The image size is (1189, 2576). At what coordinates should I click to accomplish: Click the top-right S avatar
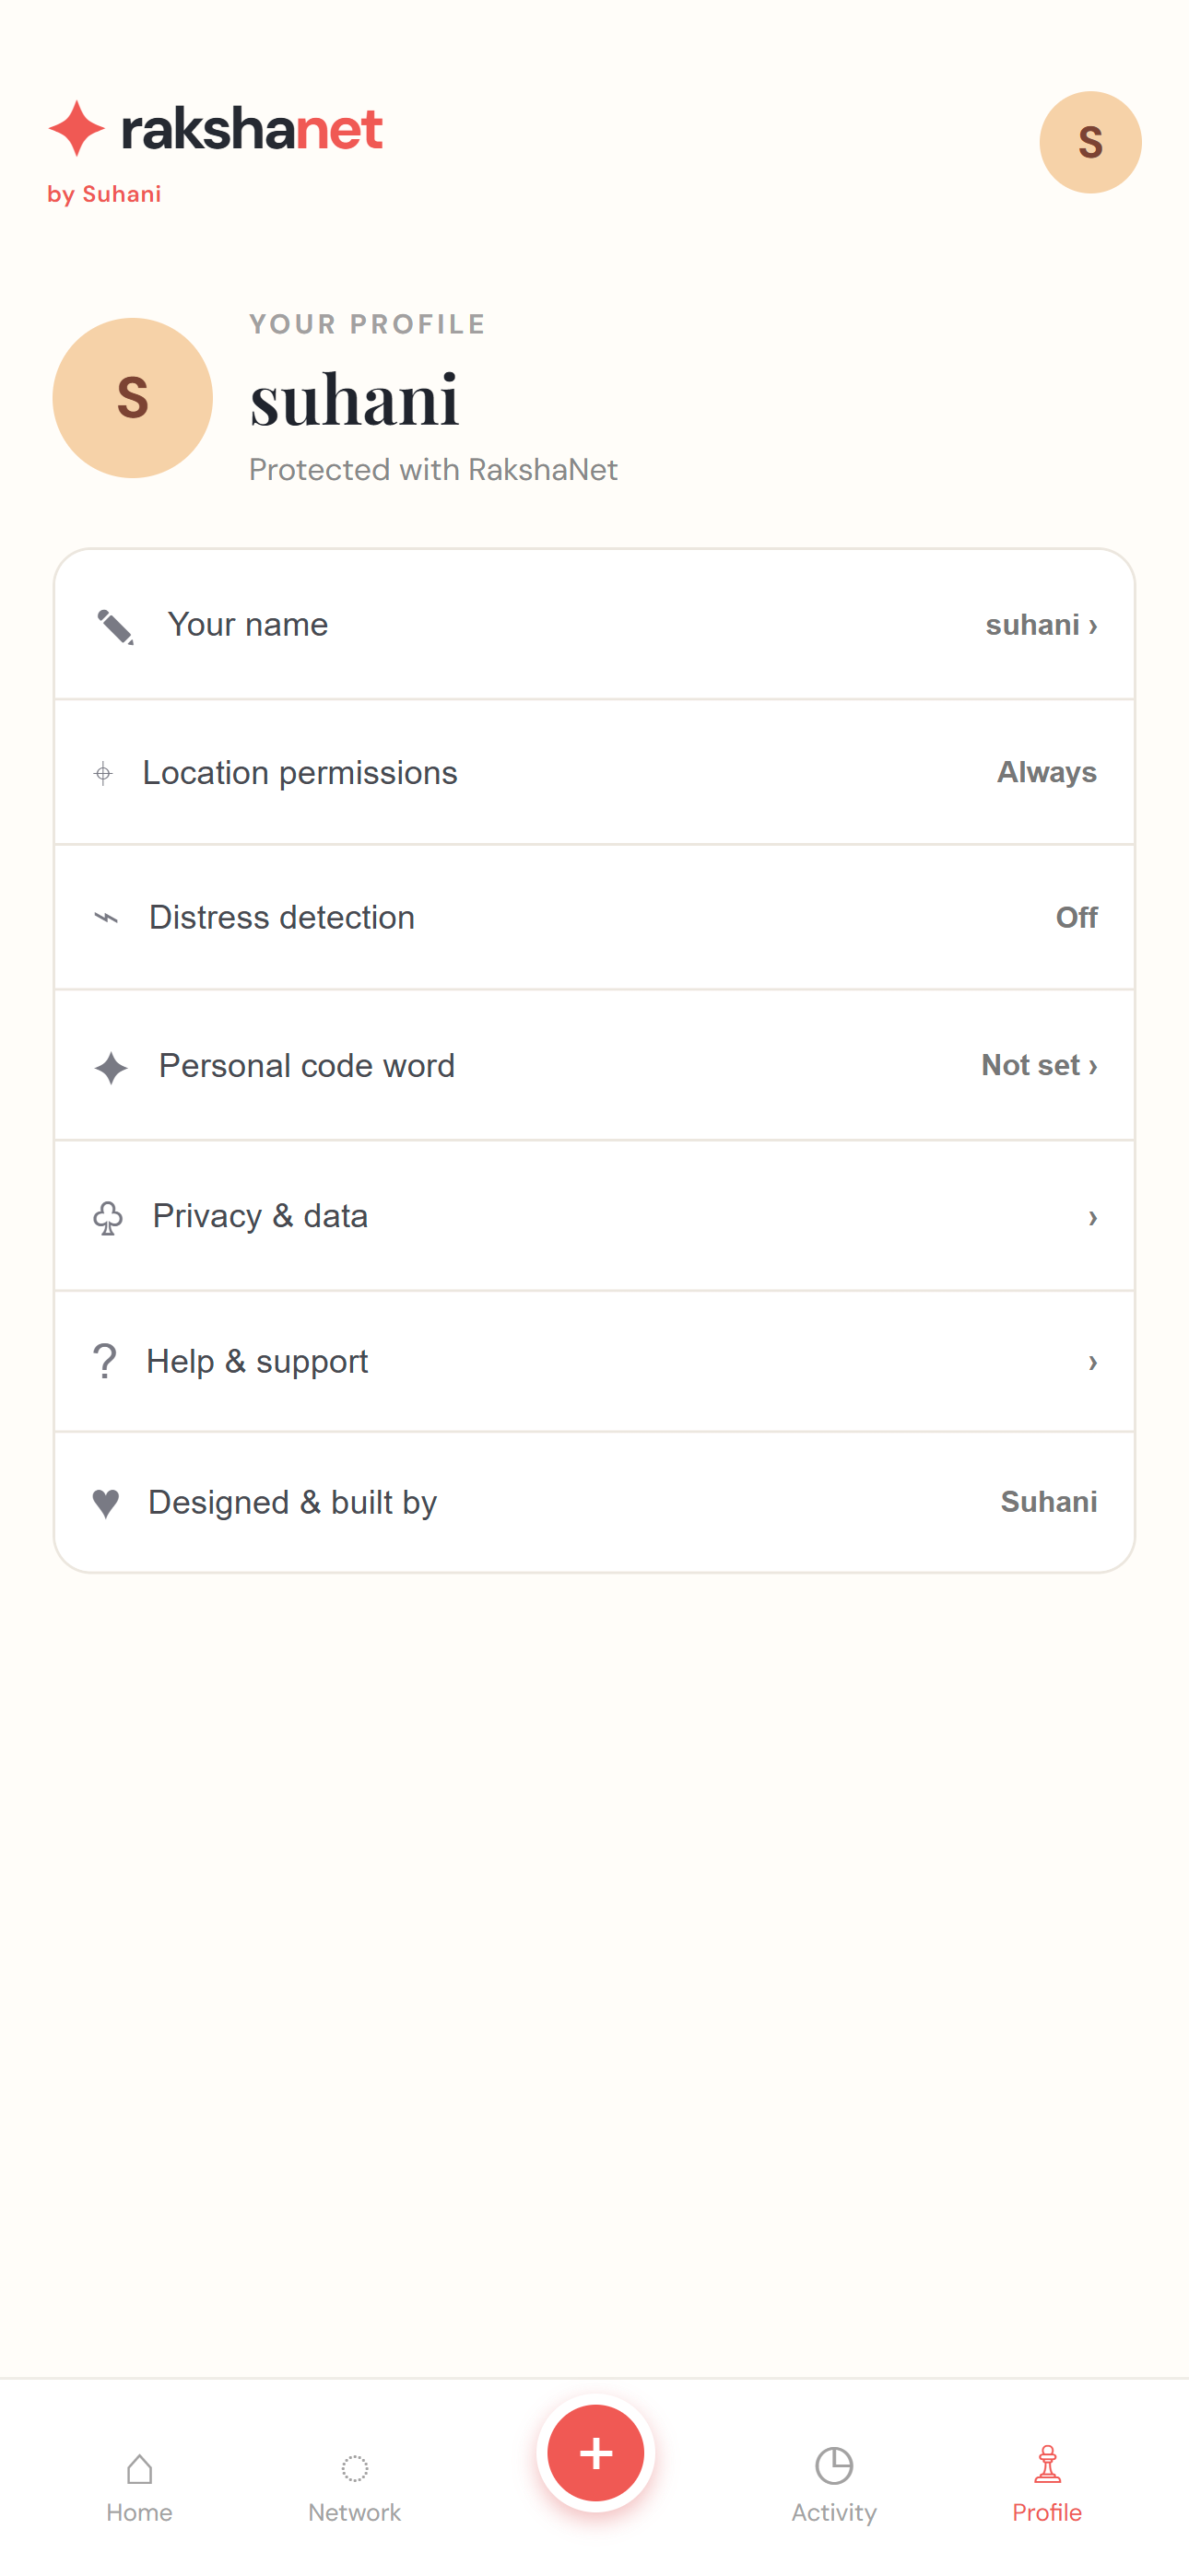tap(1089, 142)
